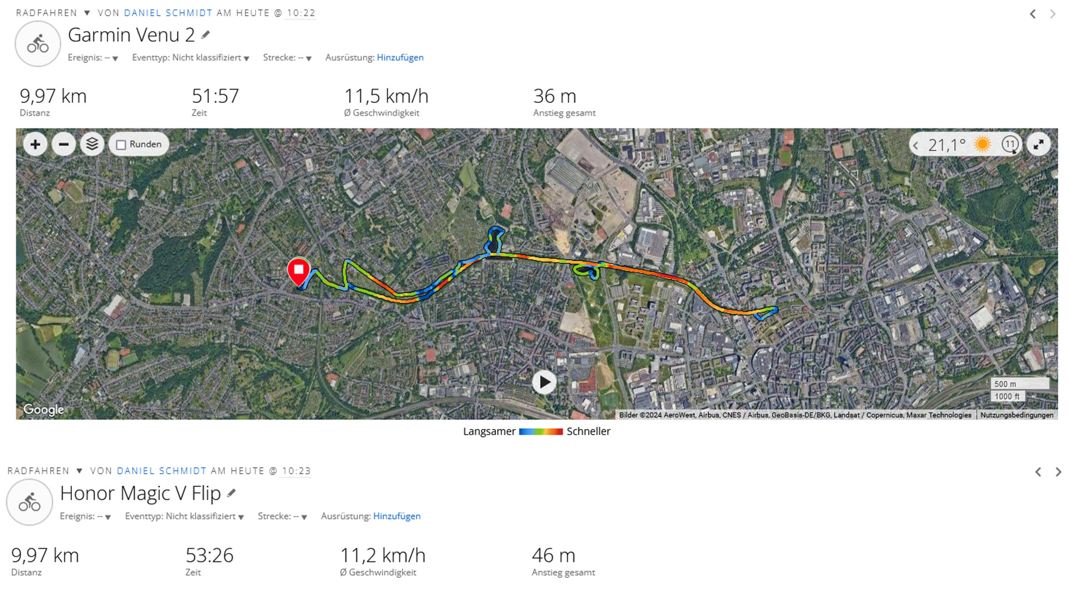The width and height of the screenshot is (1069, 601).
Task: Click Hinzufügen link for Garmin equipment
Action: tap(400, 57)
